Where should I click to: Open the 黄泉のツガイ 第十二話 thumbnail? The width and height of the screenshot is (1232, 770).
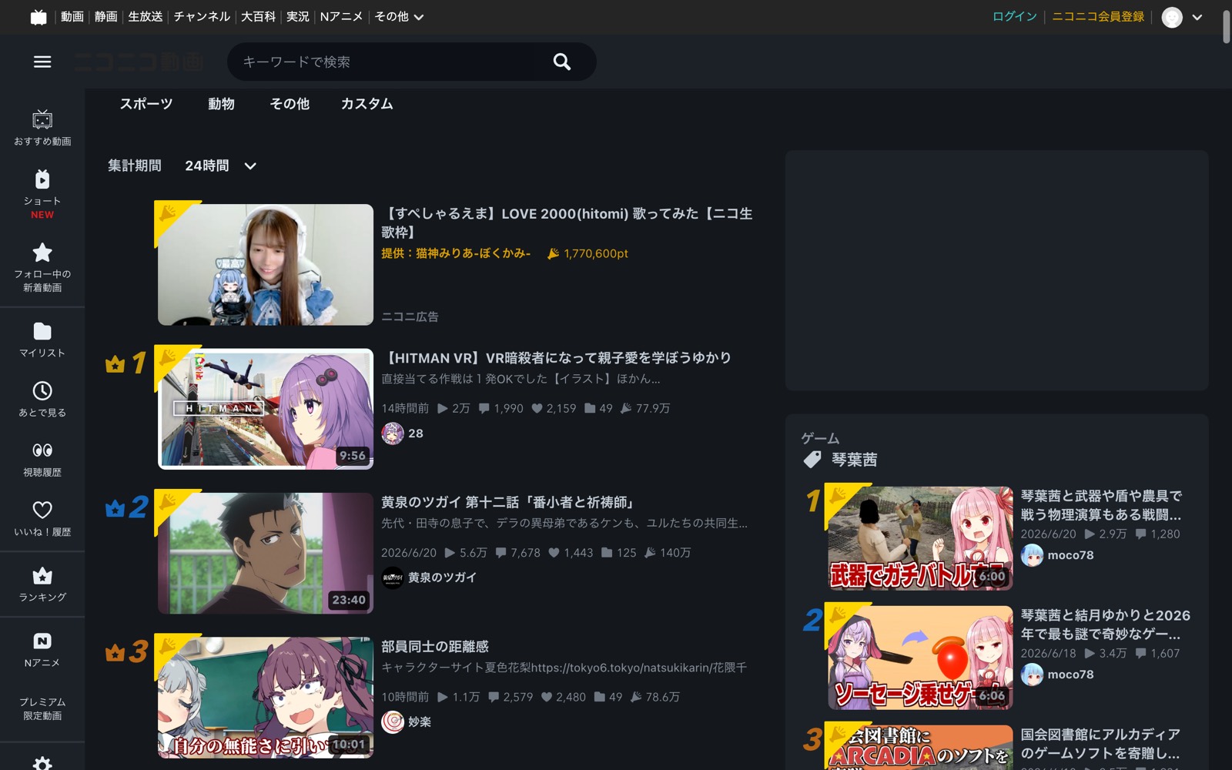(x=266, y=553)
